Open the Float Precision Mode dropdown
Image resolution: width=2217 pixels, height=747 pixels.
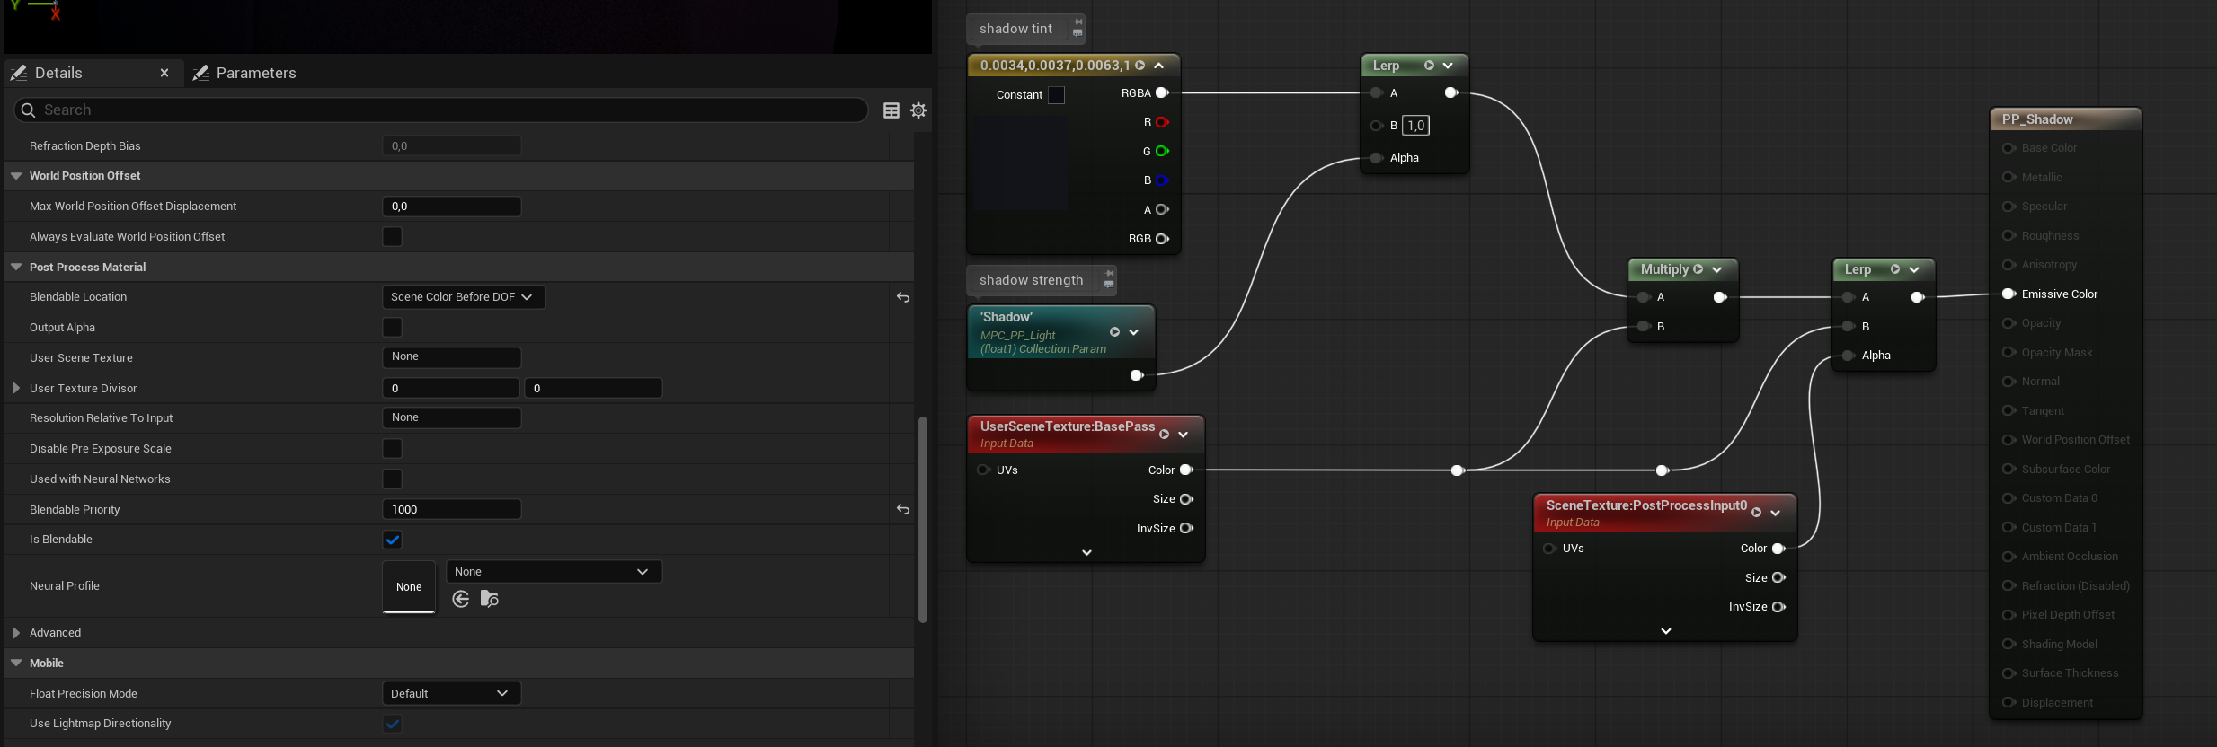click(451, 694)
